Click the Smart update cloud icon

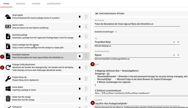coord(8,17)
